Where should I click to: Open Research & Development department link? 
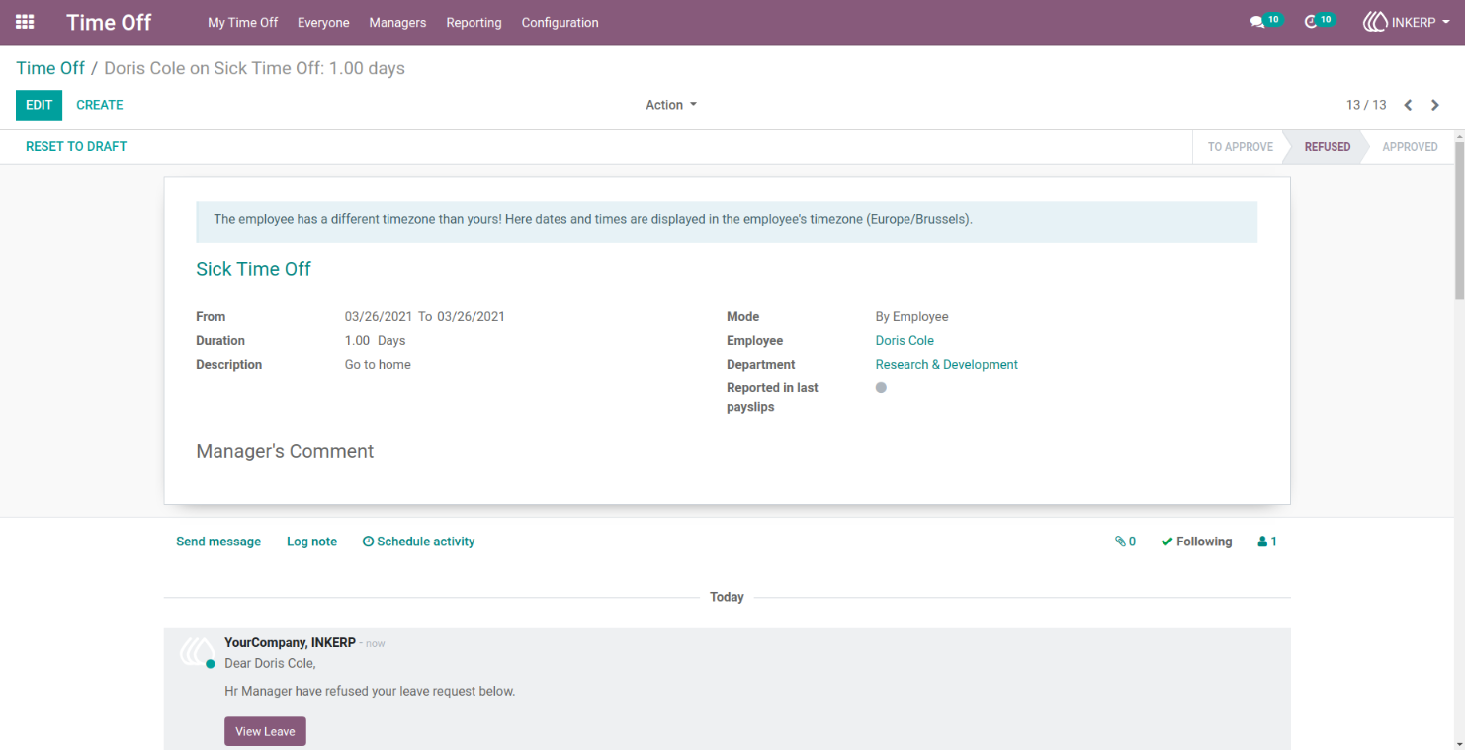coord(947,365)
